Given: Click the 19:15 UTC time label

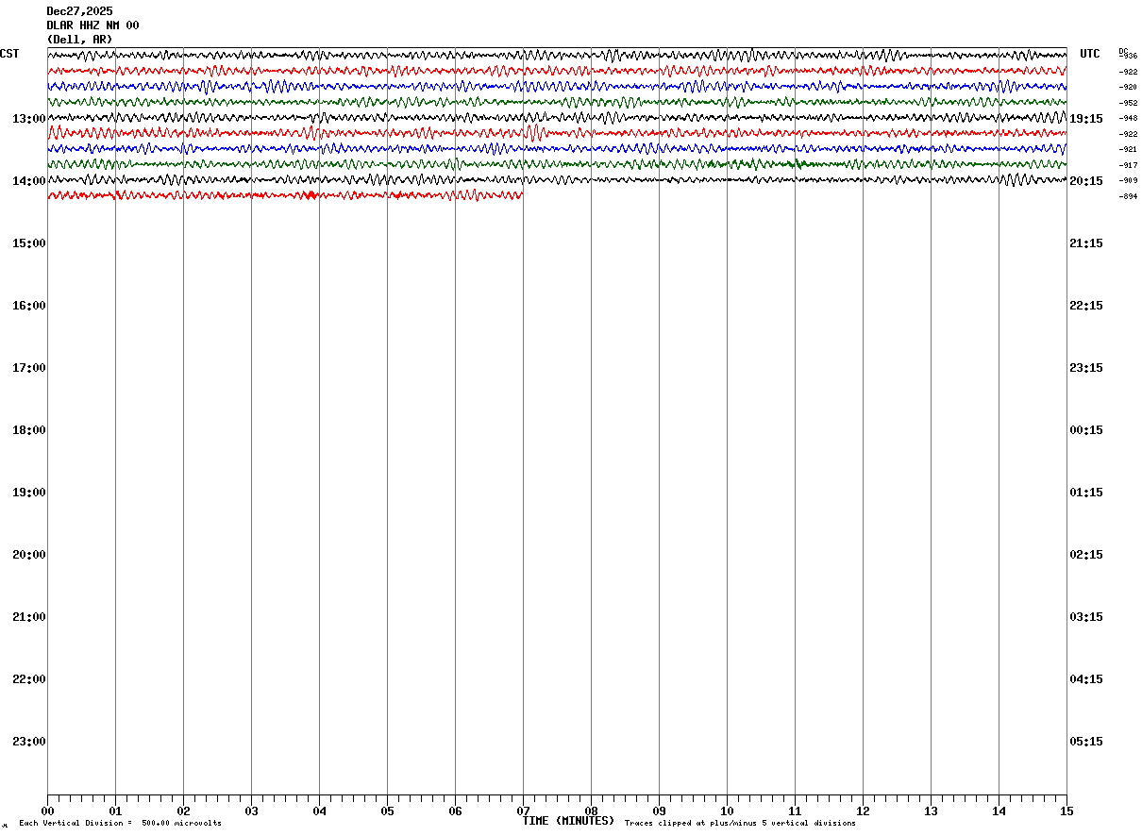Looking at the screenshot, I should 1086,119.
